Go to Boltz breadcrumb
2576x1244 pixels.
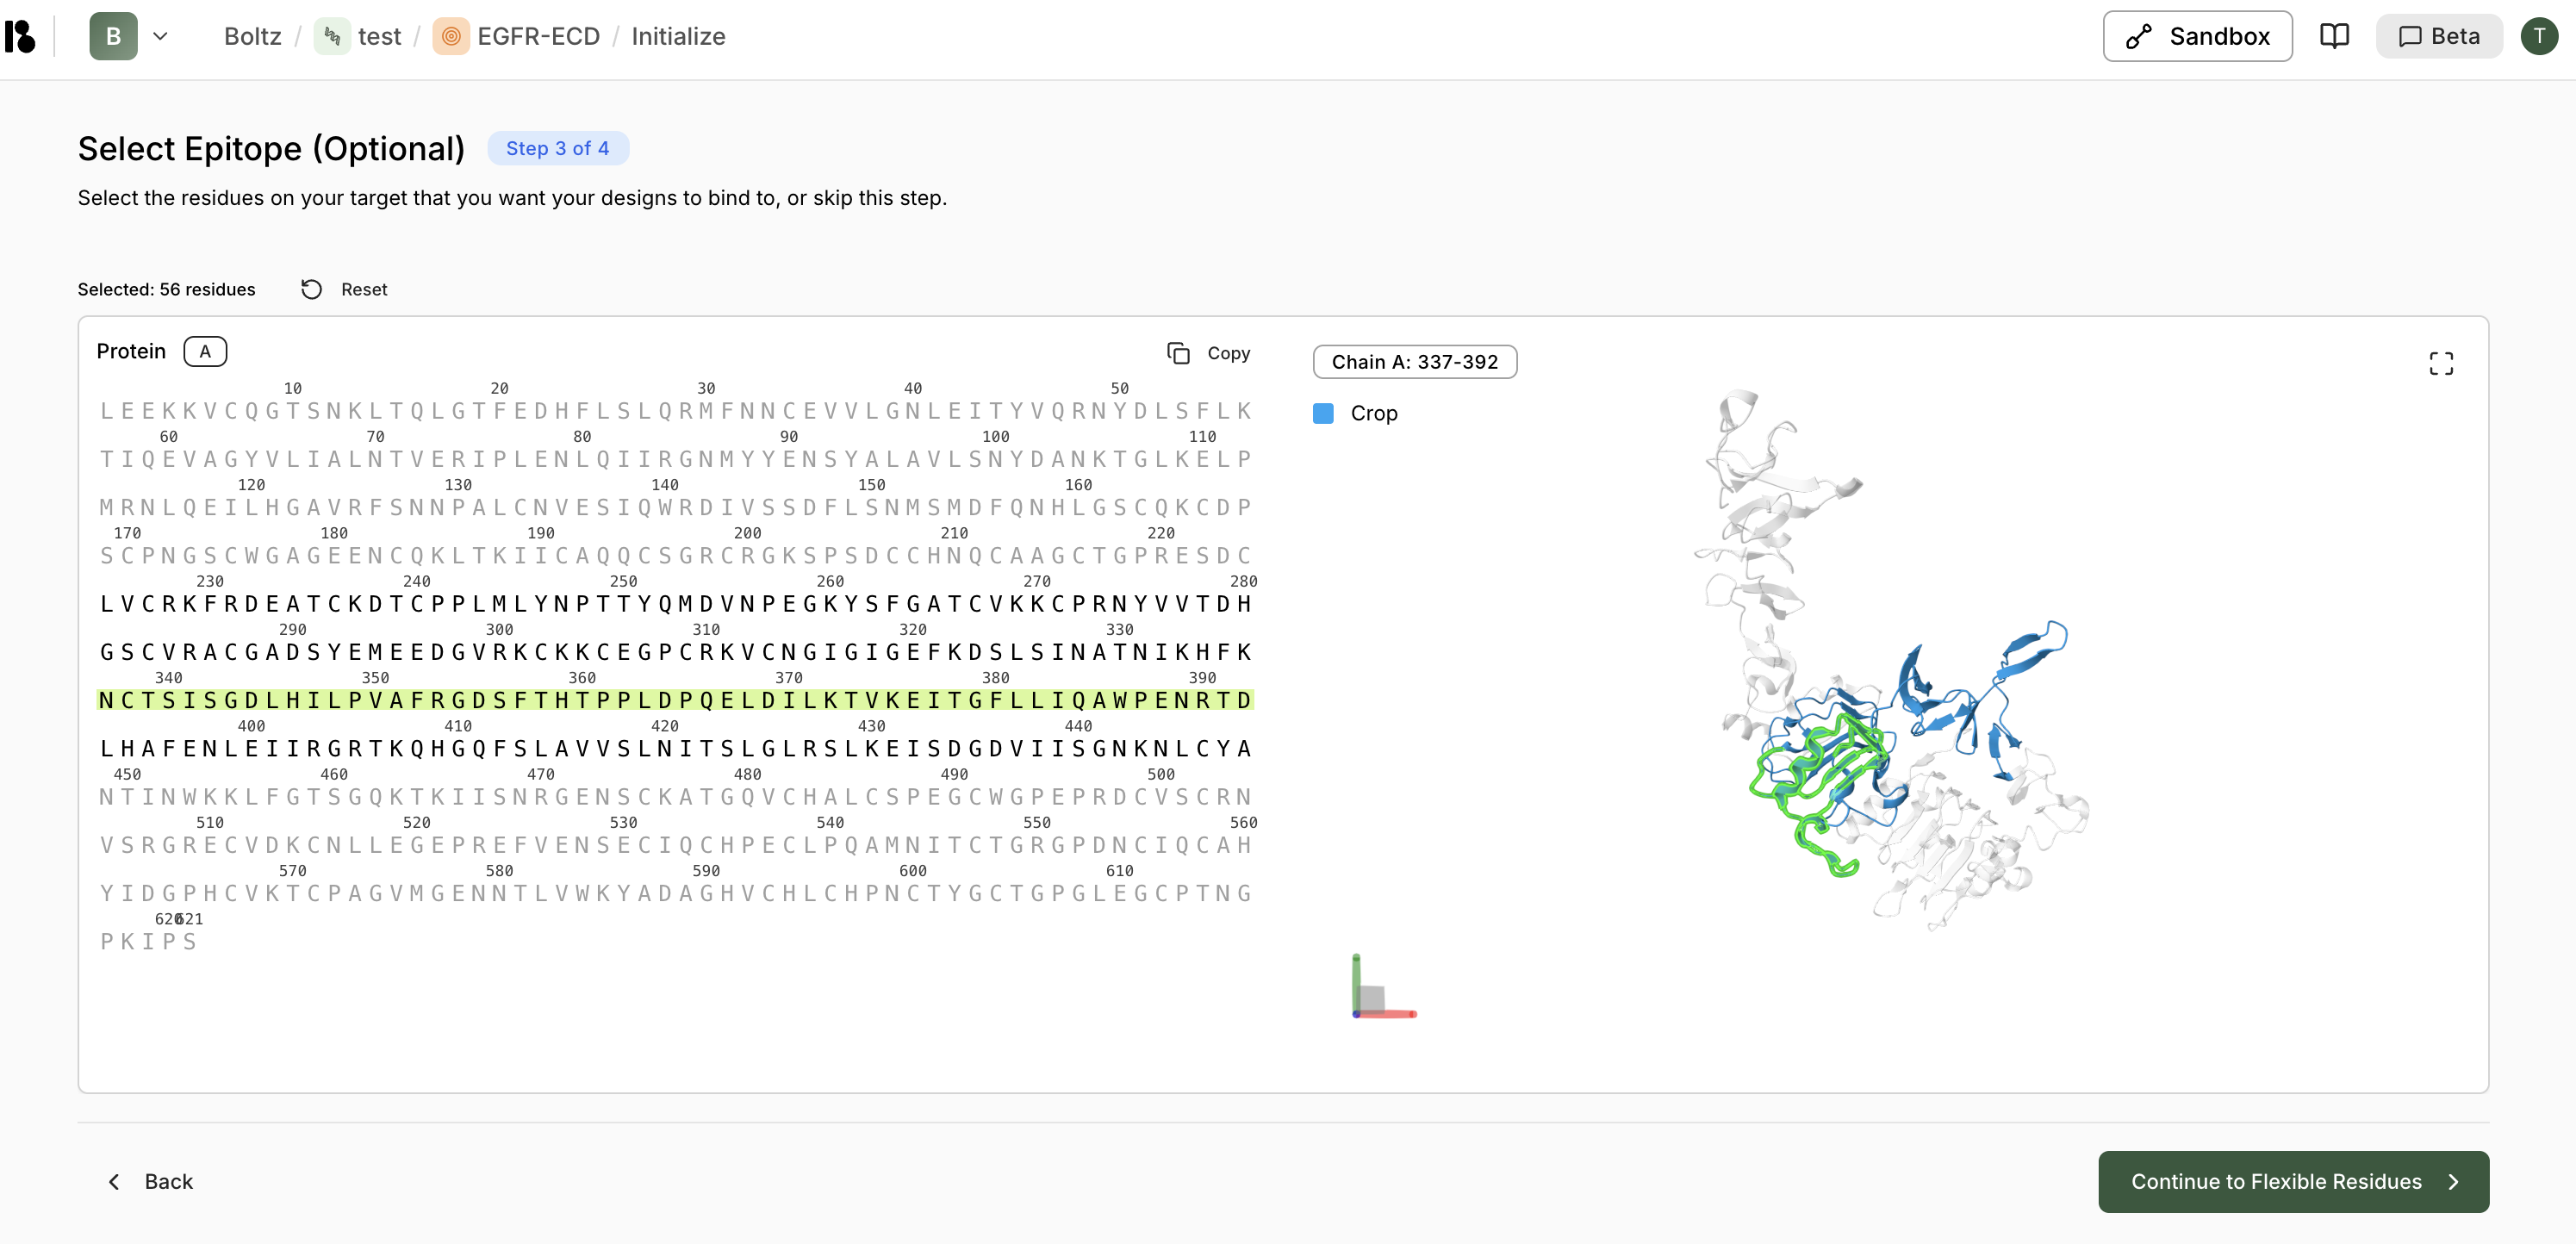tap(252, 36)
